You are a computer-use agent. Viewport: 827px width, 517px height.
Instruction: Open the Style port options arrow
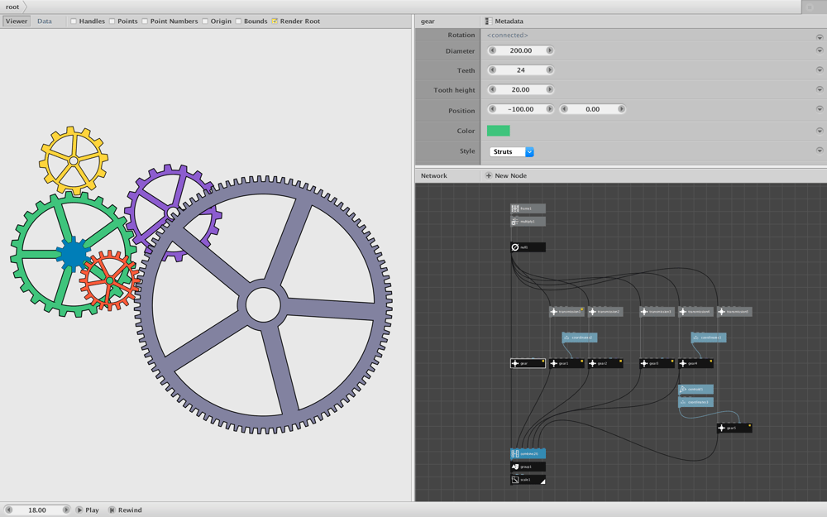pos(820,151)
